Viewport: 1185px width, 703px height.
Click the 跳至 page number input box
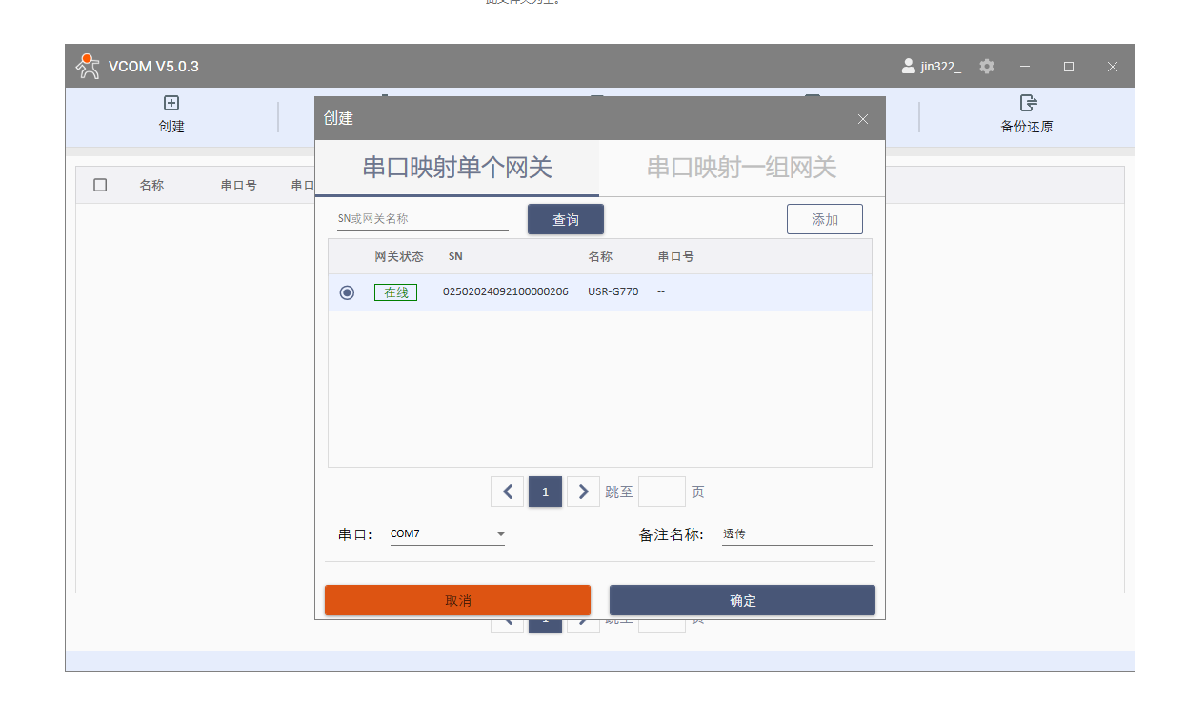(x=661, y=492)
